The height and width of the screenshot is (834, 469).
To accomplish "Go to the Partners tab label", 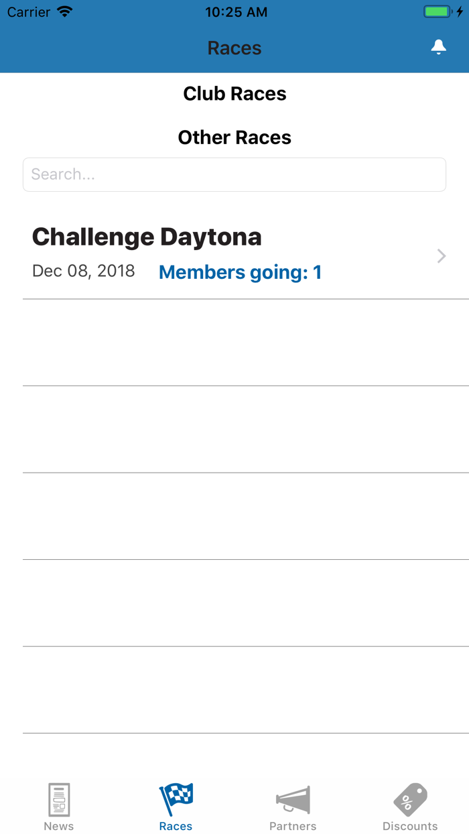I will point(293,826).
